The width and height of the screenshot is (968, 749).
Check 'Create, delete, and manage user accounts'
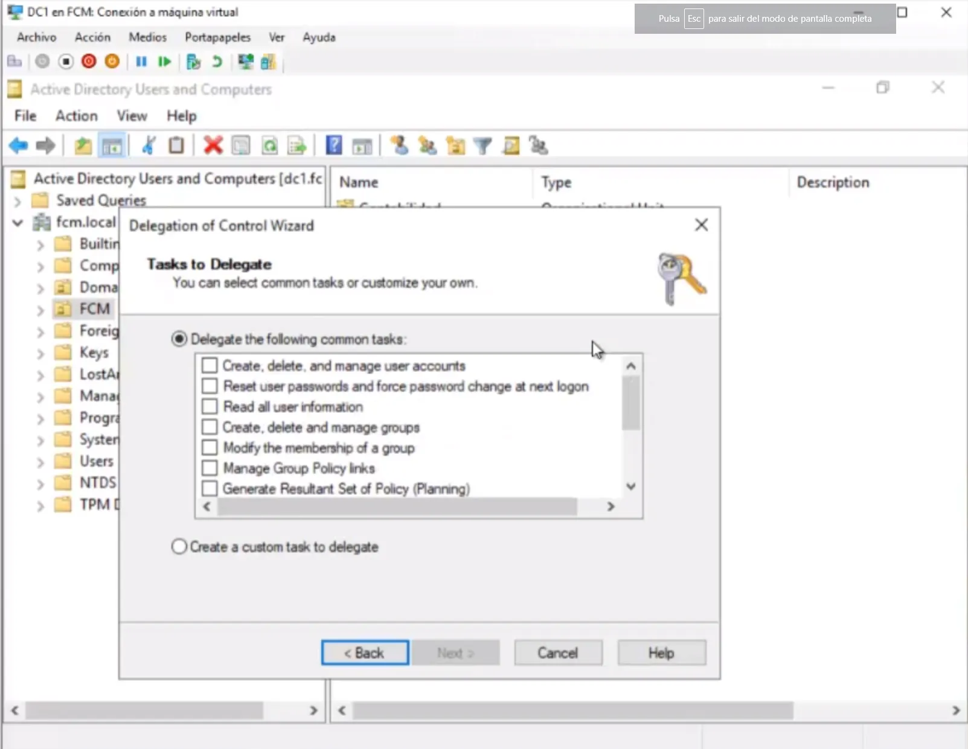coord(210,366)
